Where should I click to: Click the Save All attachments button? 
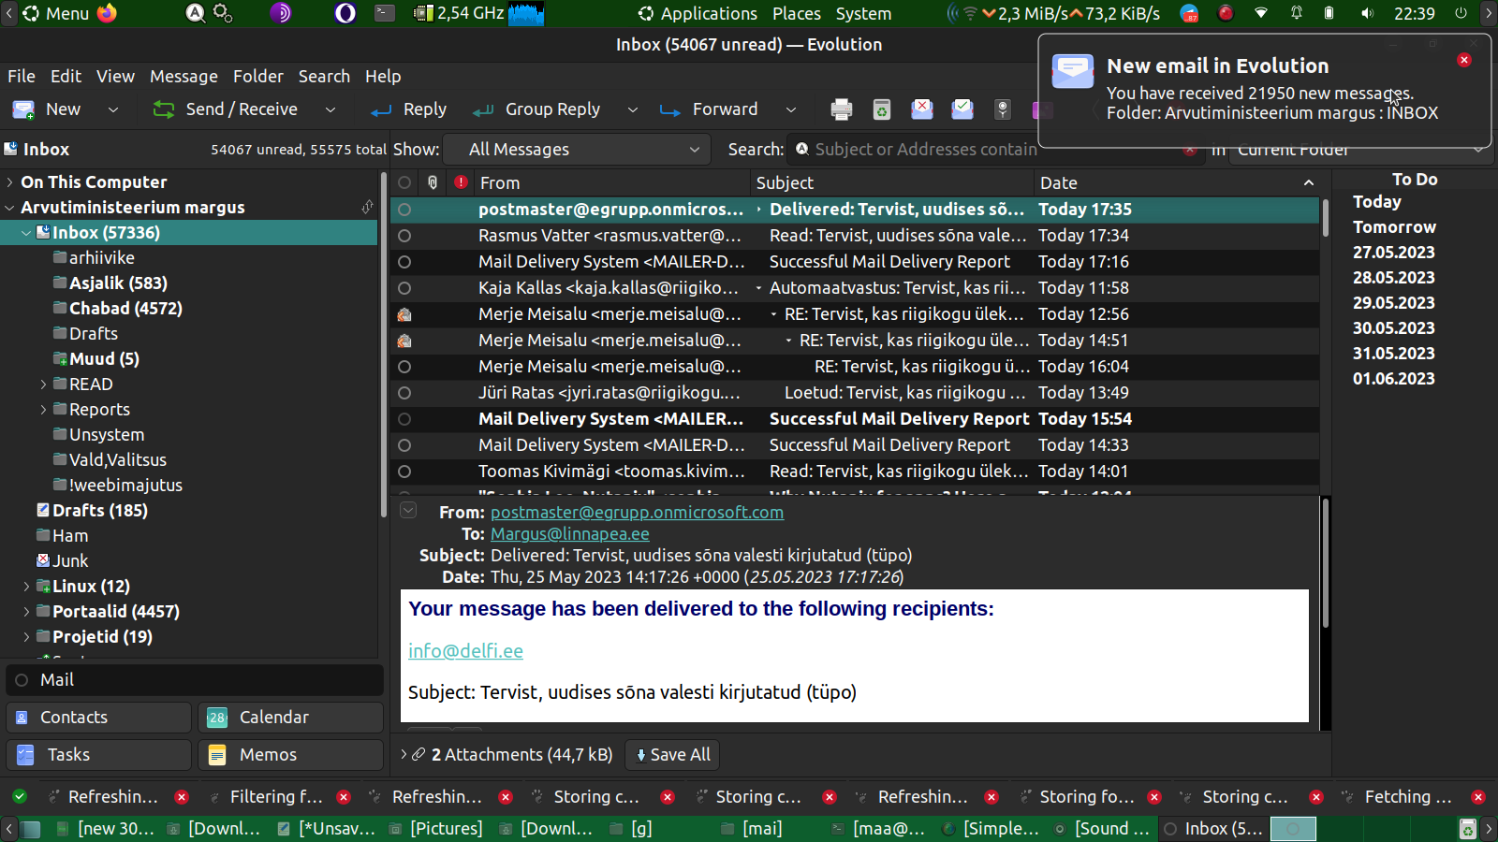(x=672, y=755)
